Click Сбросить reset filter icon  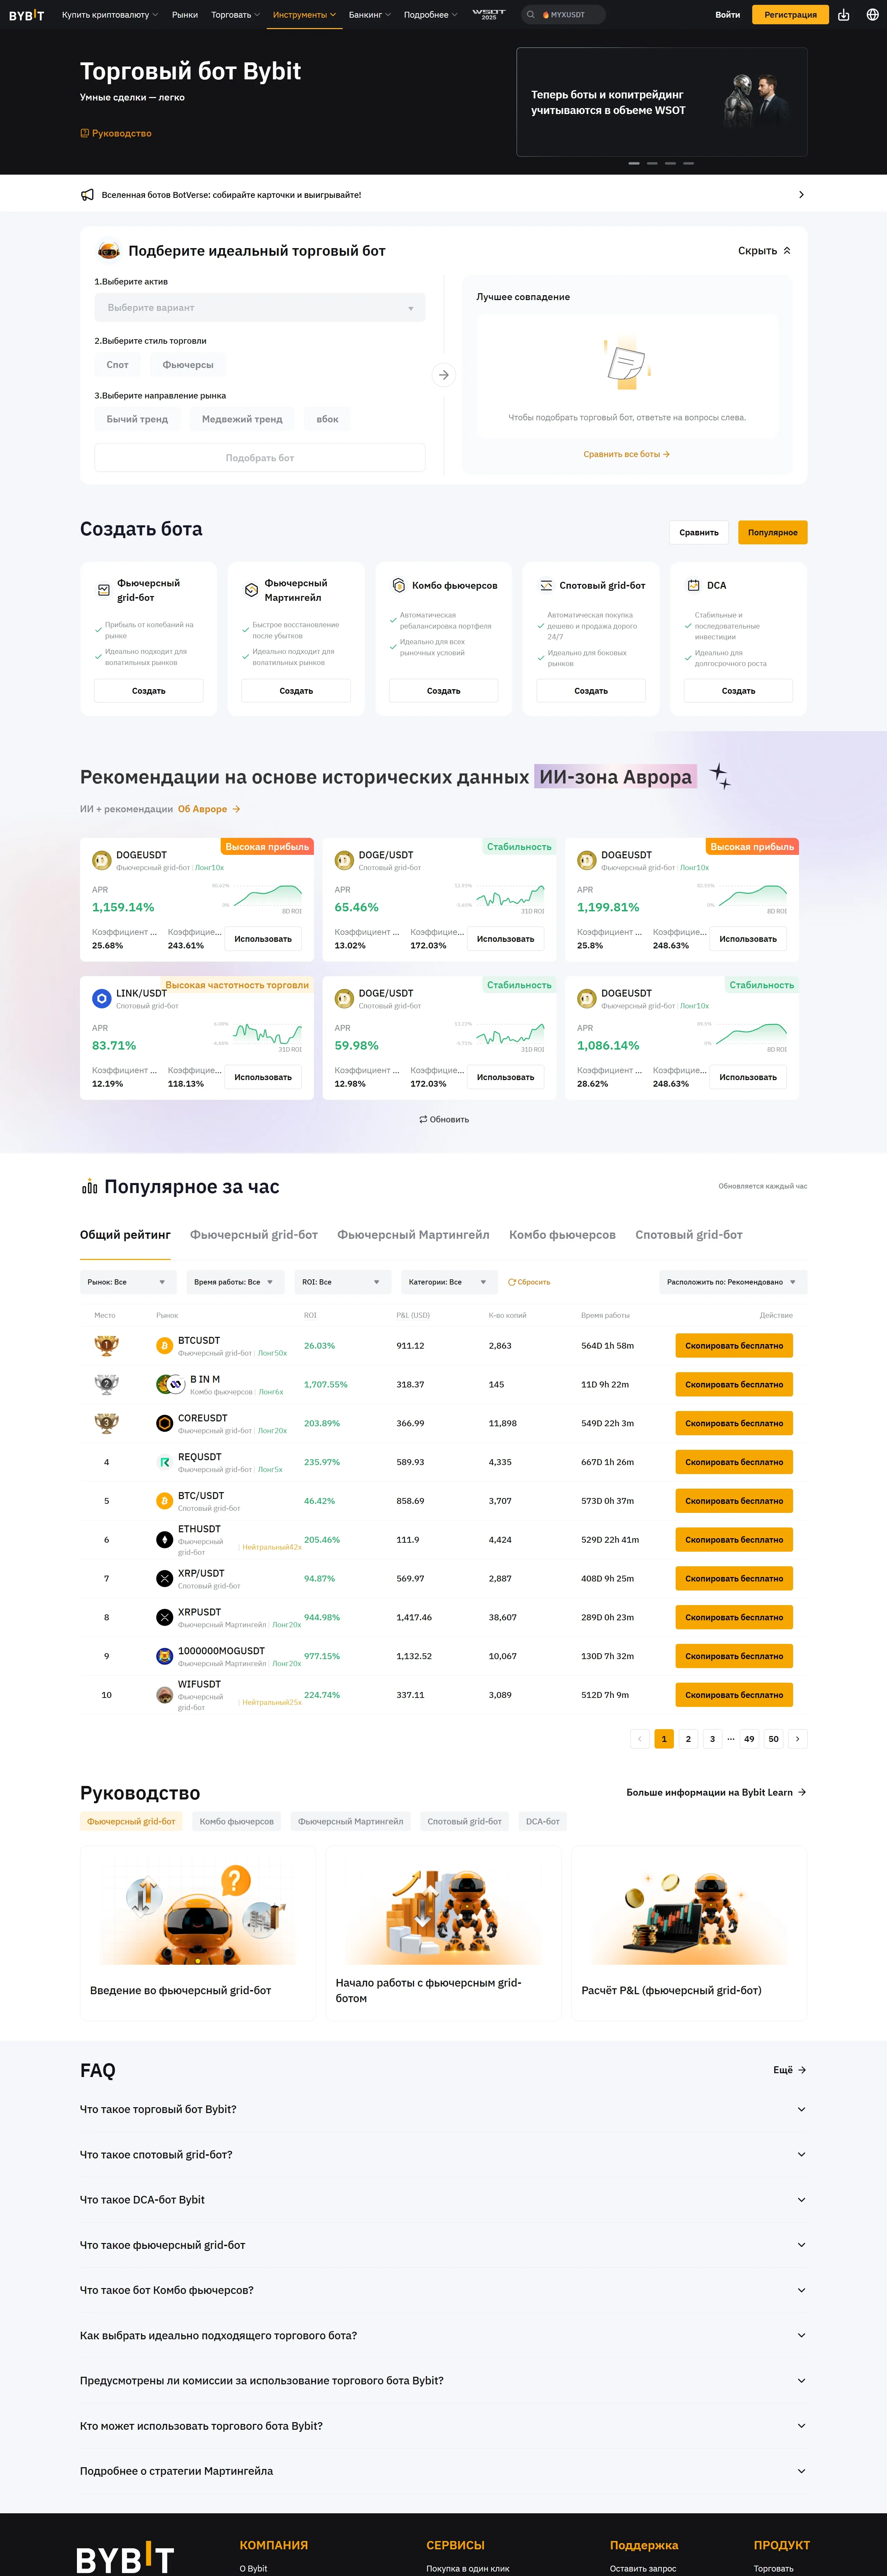tap(512, 1282)
